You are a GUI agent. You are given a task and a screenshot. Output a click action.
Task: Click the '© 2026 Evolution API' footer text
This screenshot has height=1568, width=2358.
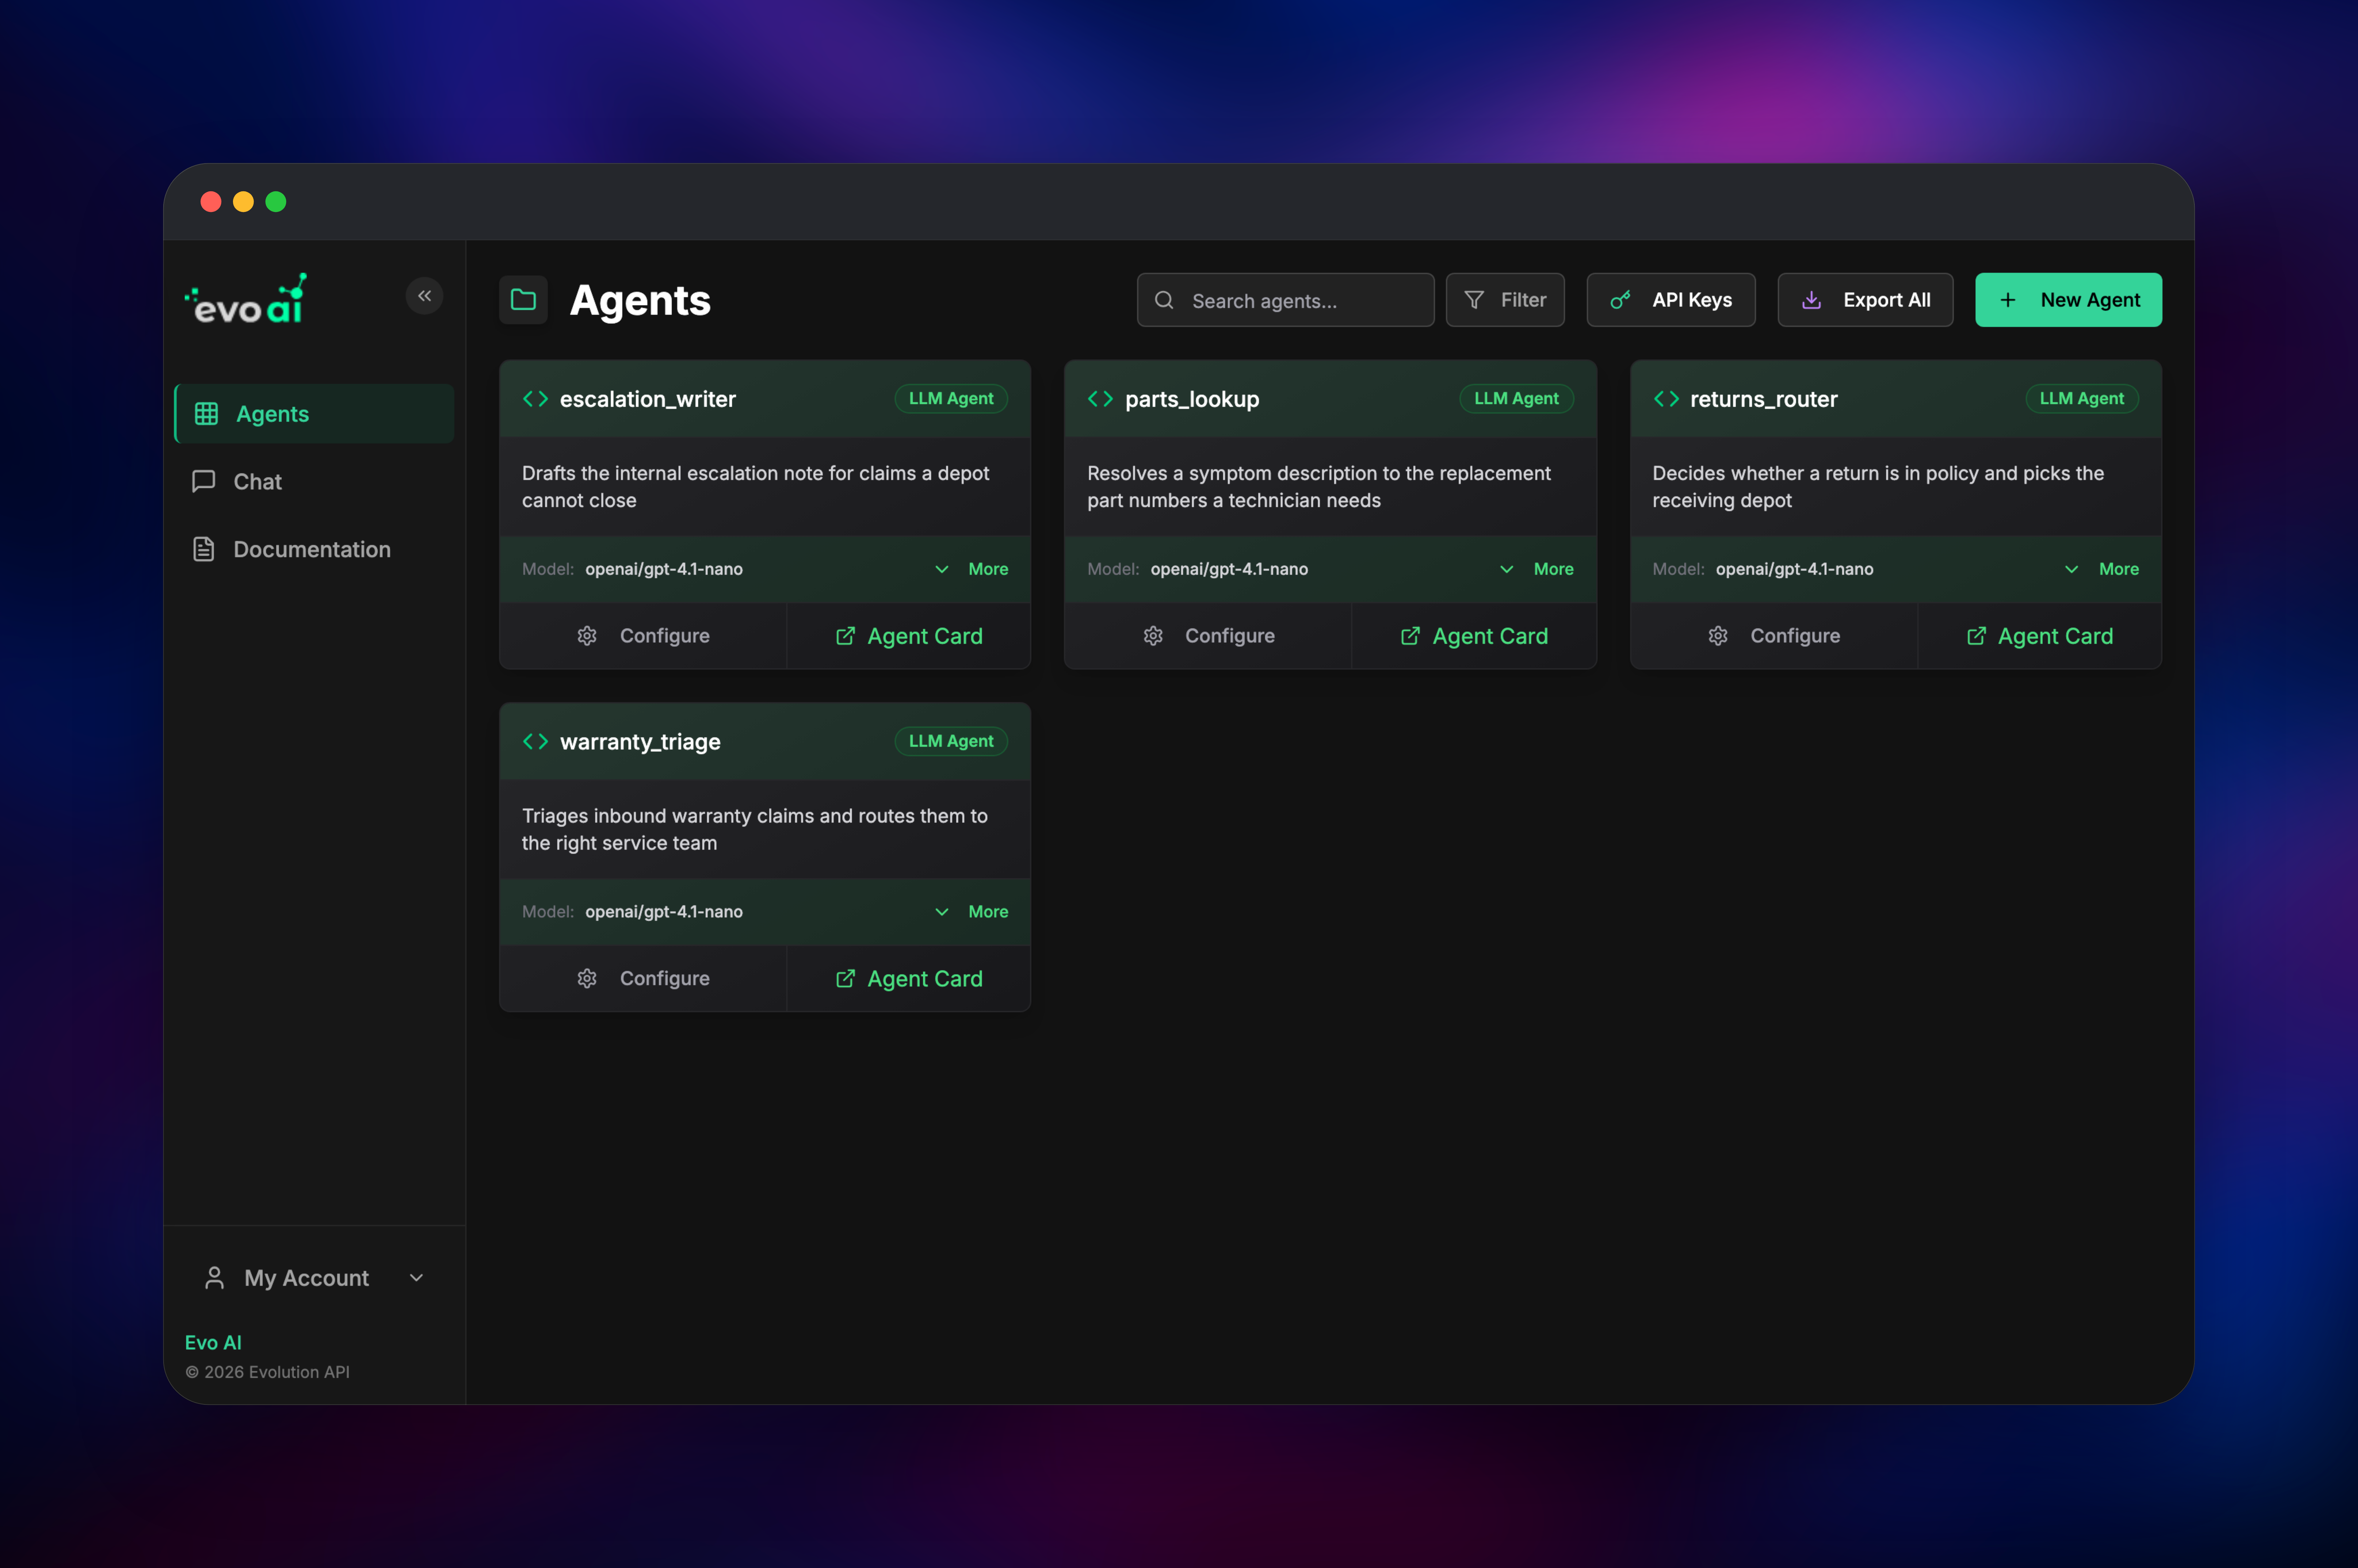267,1372
